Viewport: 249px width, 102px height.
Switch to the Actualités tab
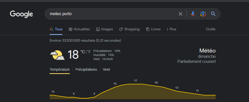tap(79, 29)
